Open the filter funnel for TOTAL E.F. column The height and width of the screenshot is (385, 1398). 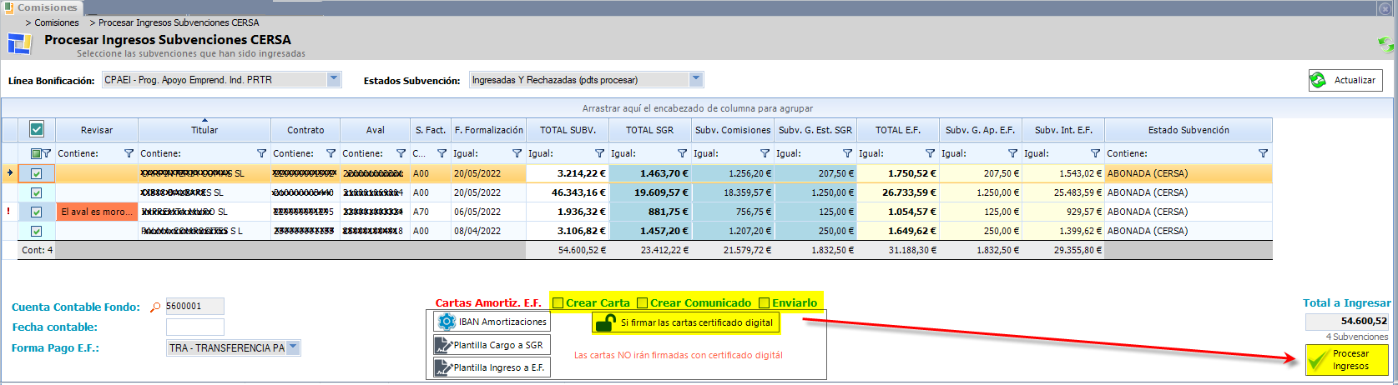[x=930, y=153]
